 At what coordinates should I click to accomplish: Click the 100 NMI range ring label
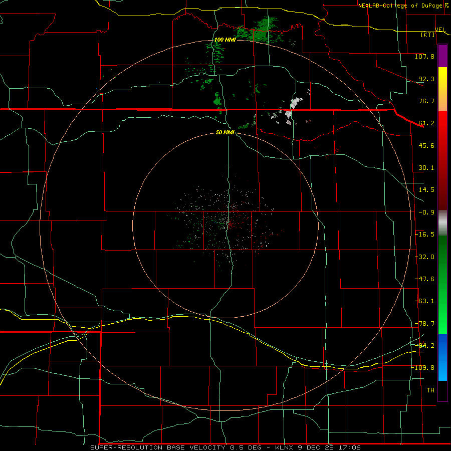225,40
